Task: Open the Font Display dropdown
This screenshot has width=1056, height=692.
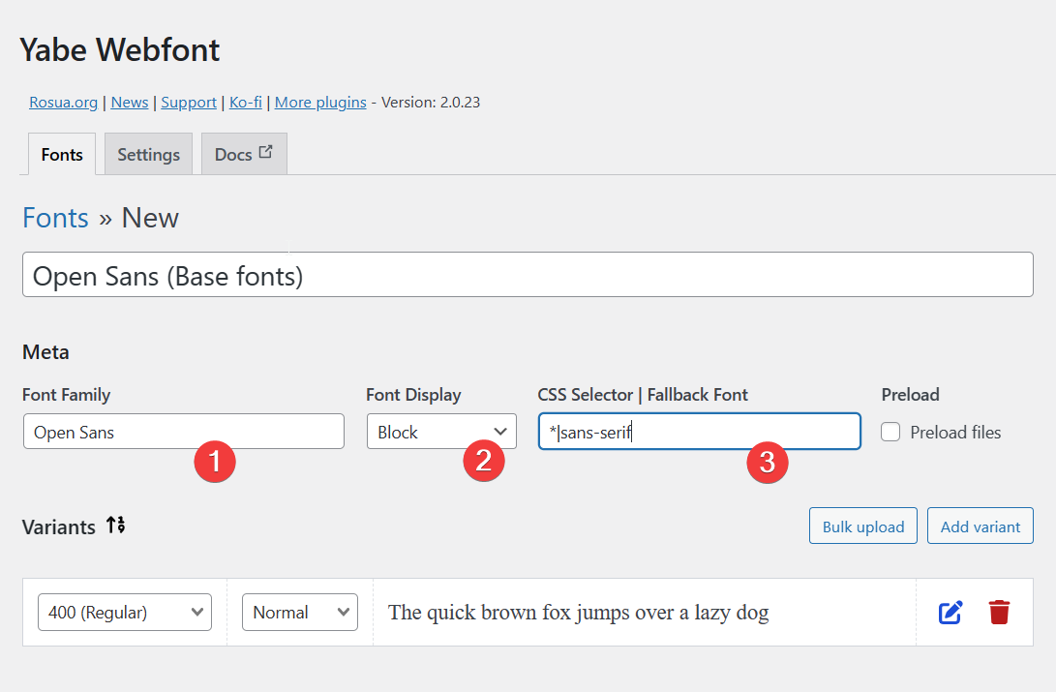Action: point(441,432)
